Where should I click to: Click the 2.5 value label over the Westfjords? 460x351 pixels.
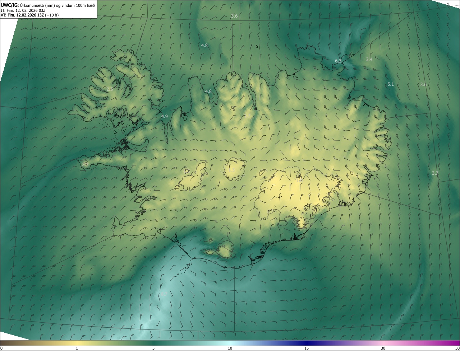pos(110,89)
